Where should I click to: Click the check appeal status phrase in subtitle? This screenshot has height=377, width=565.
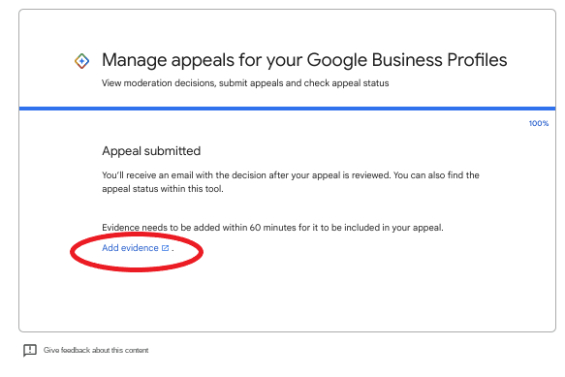click(346, 83)
